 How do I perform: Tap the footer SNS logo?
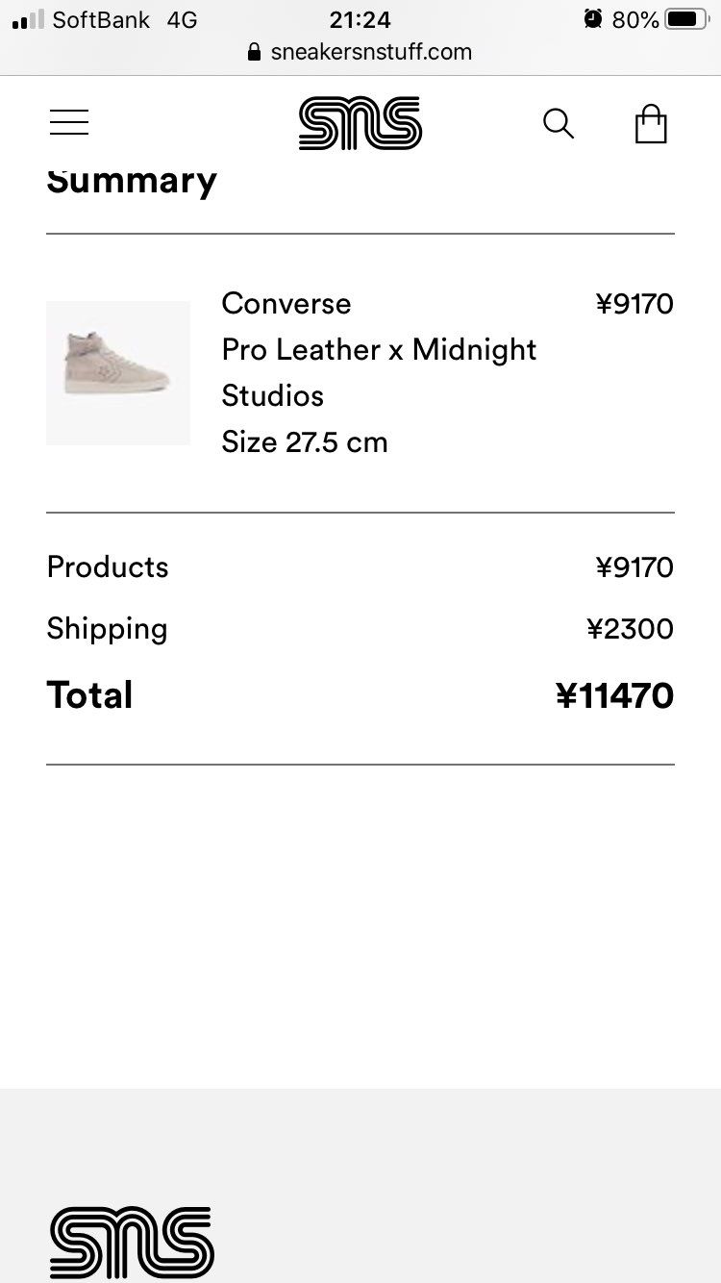point(132,1242)
